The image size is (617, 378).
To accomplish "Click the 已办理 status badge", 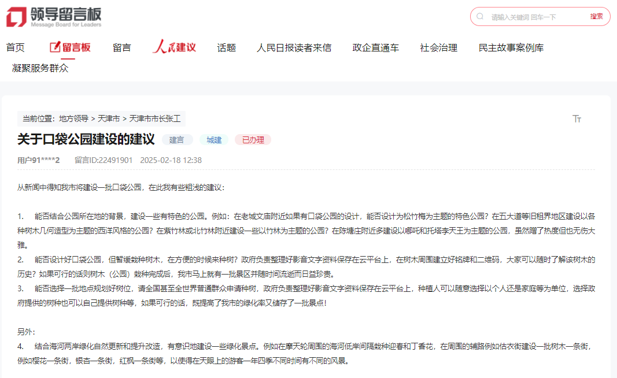I will click(x=253, y=140).
